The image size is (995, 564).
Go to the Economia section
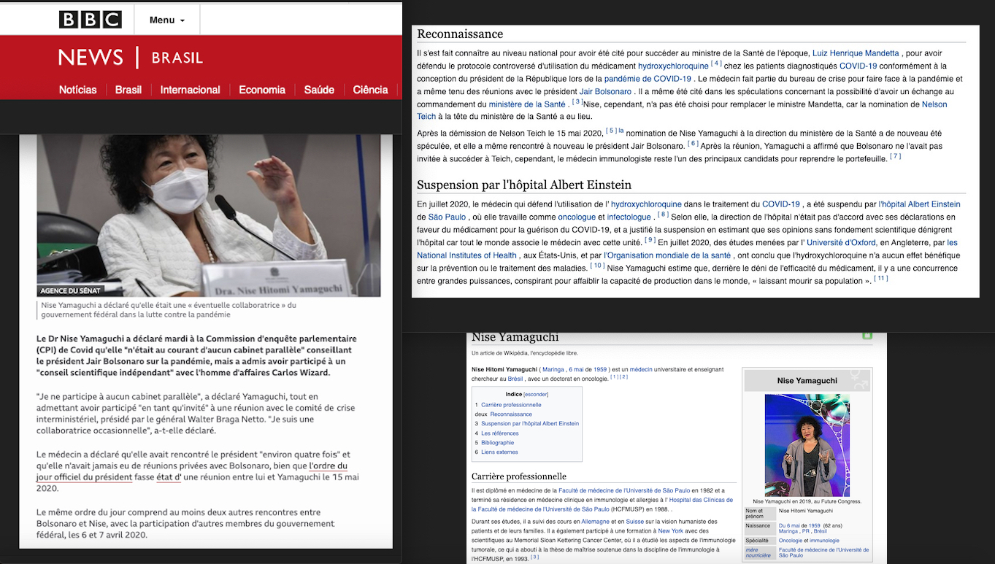tap(262, 90)
